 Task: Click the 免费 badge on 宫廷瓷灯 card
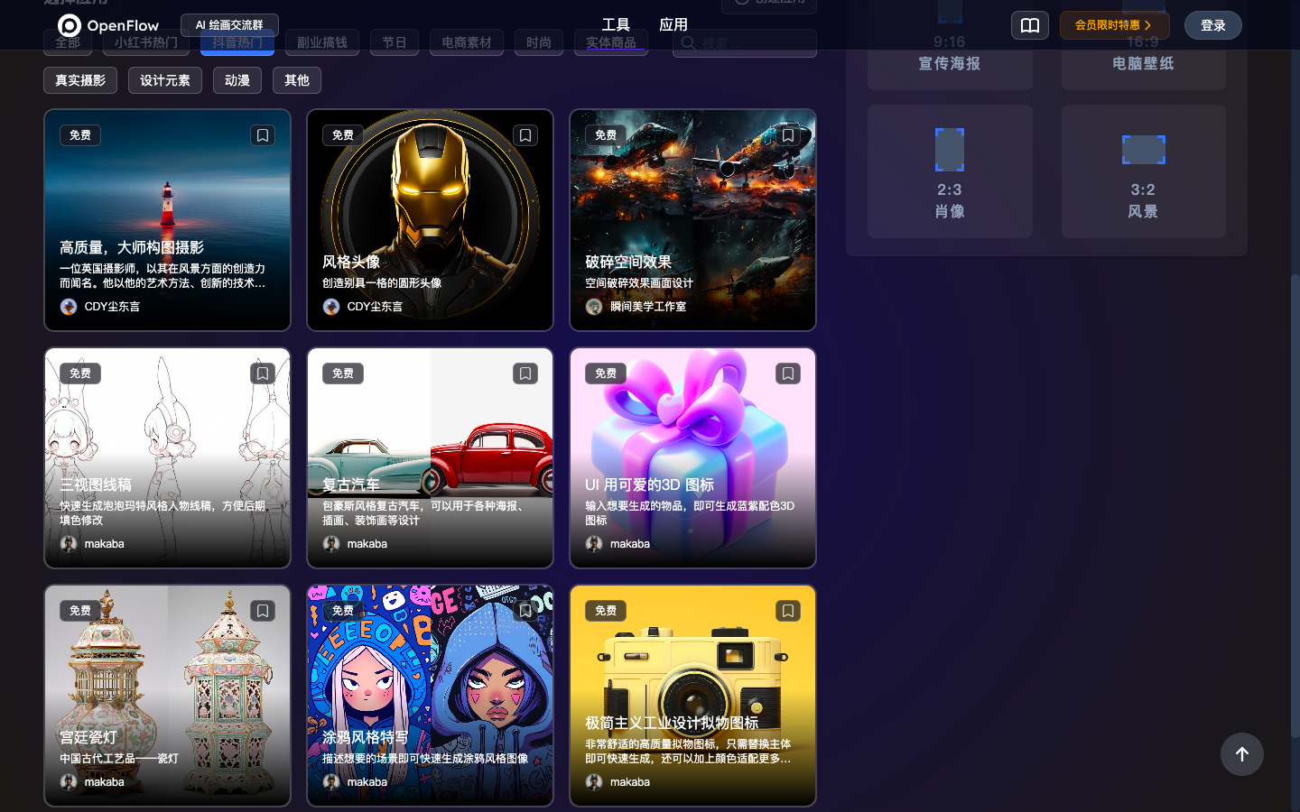(80, 611)
